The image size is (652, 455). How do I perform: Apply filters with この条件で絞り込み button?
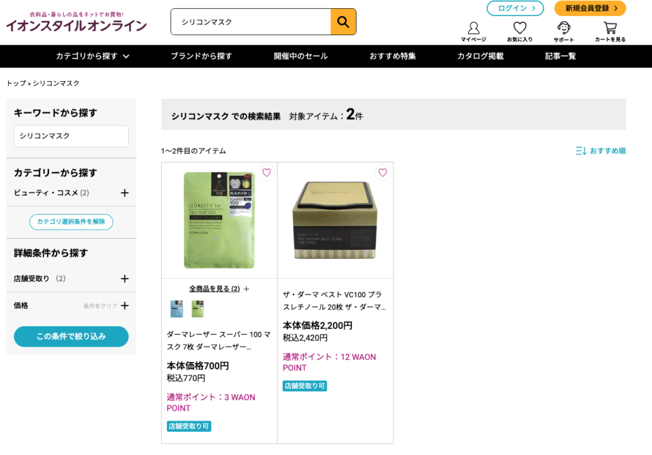point(71,336)
